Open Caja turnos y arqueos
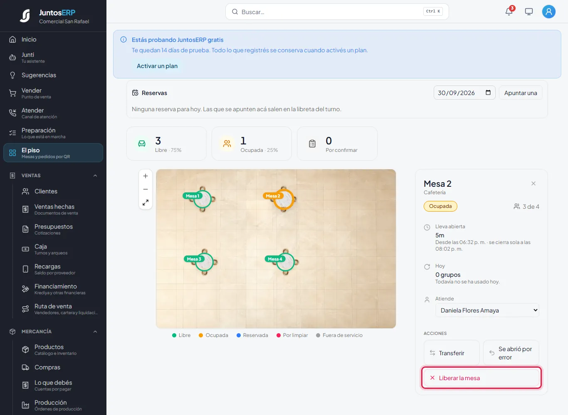The image size is (568, 415). (59, 249)
